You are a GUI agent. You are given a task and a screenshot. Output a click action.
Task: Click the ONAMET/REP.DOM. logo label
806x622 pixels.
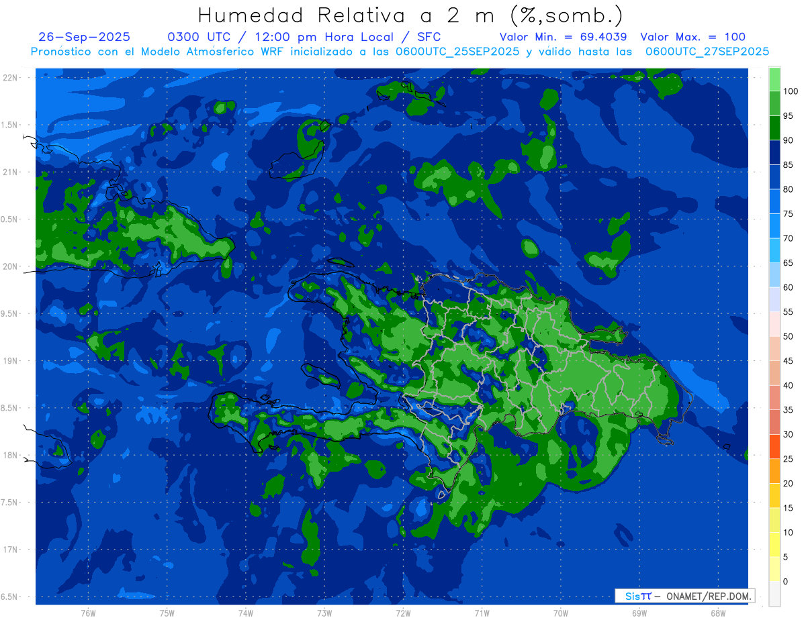click(x=684, y=596)
